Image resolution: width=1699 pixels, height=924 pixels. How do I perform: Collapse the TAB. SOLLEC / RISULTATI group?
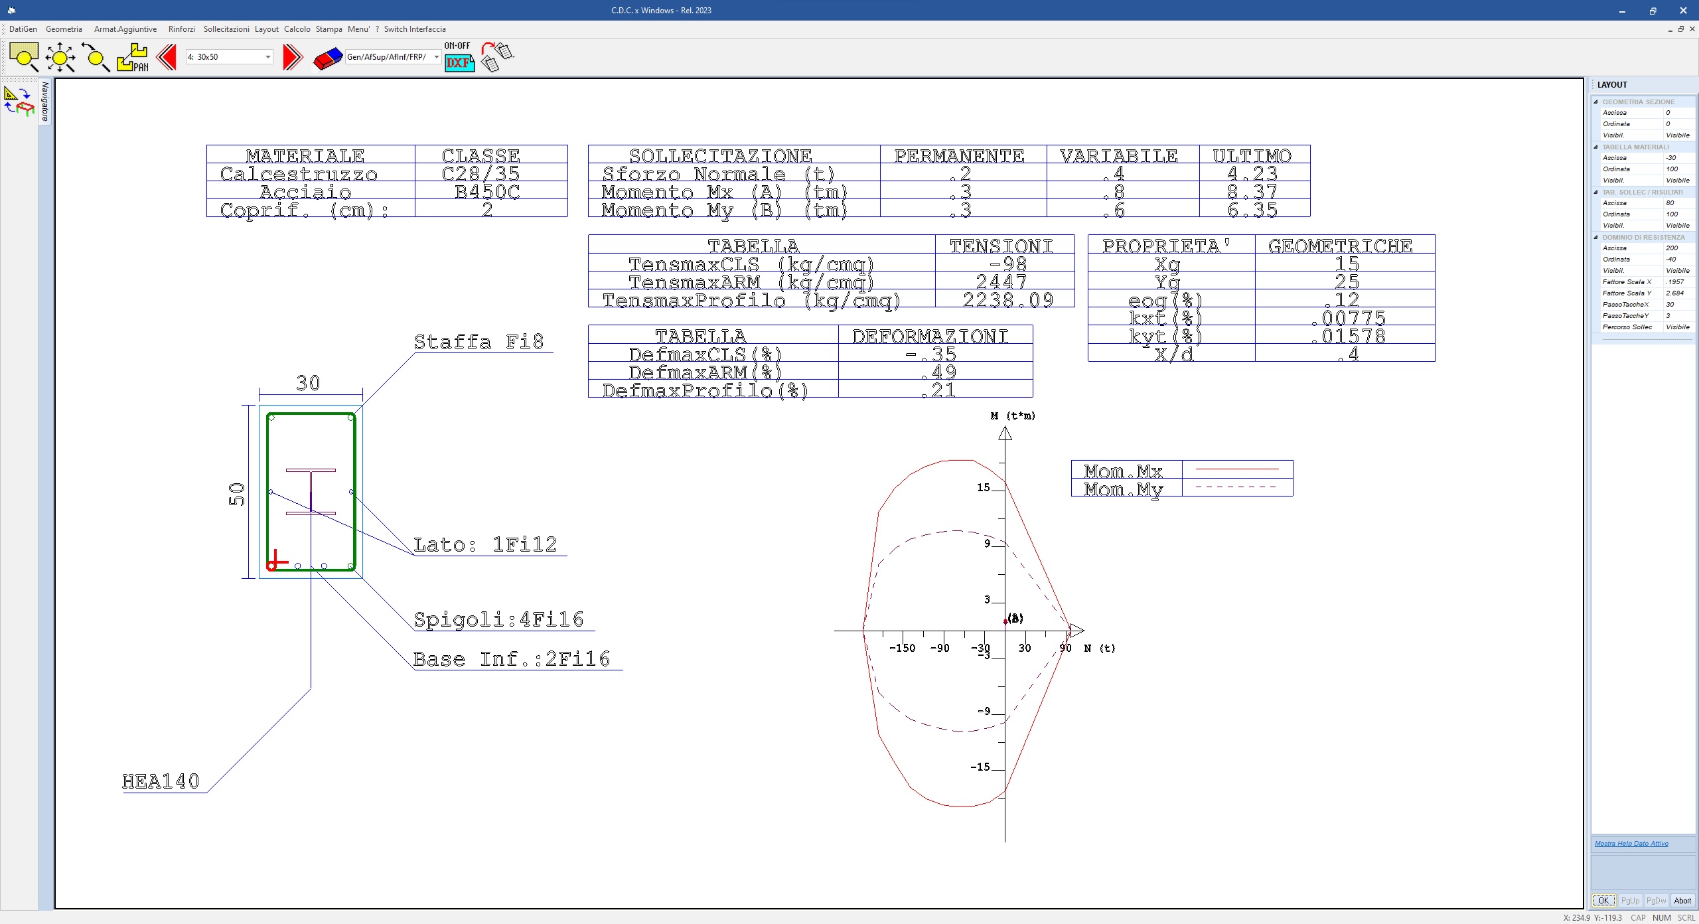(x=1596, y=192)
